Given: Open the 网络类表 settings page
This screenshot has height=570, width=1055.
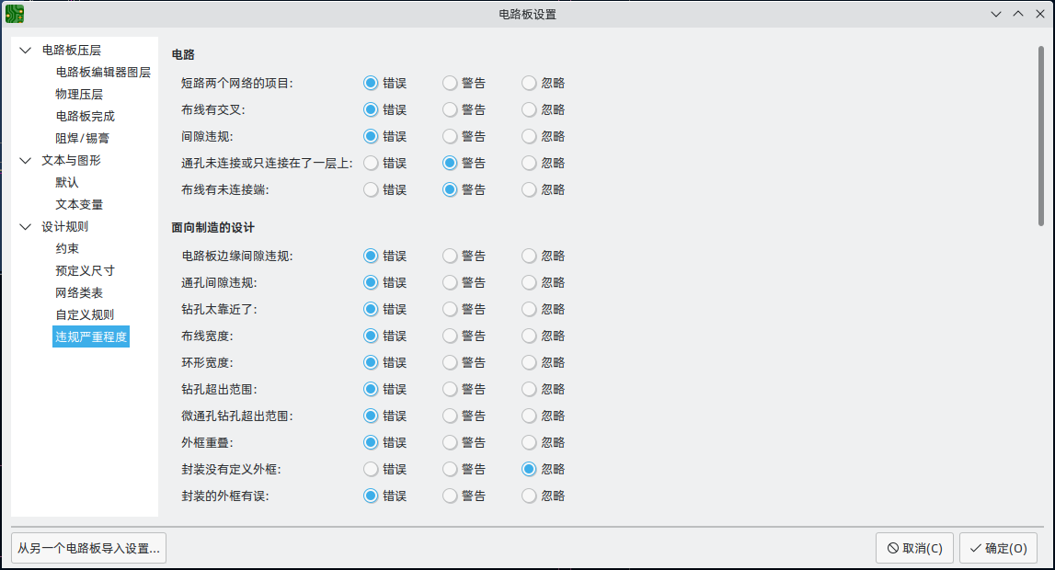Looking at the screenshot, I should tap(79, 293).
